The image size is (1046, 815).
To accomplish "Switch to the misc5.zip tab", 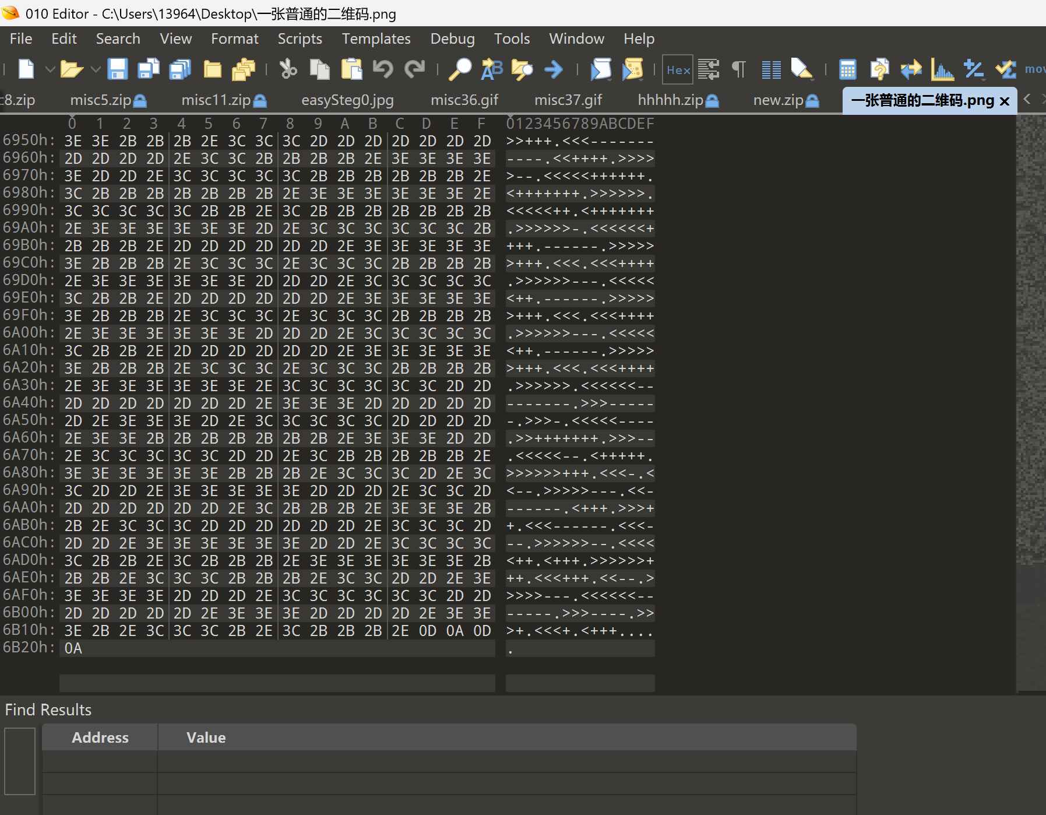I will click(x=108, y=100).
